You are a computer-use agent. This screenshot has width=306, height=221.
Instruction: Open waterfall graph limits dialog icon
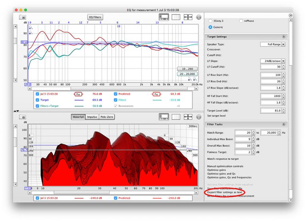(164, 117)
